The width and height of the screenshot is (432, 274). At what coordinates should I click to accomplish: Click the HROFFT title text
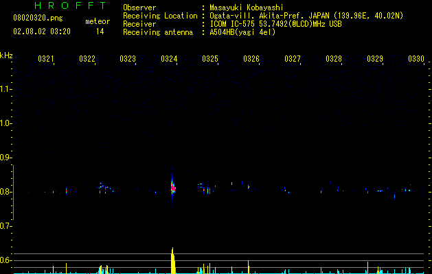pyautogui.click(x=70, y=5)
